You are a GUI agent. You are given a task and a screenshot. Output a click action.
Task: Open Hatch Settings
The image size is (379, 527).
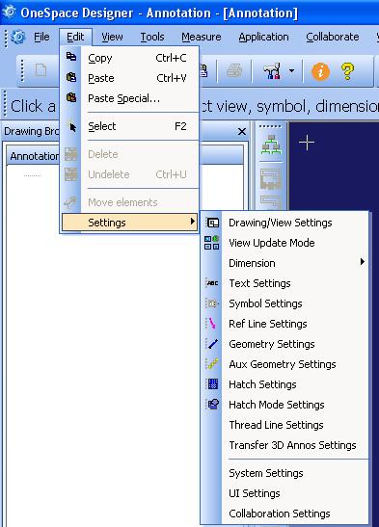click(284, 384)
